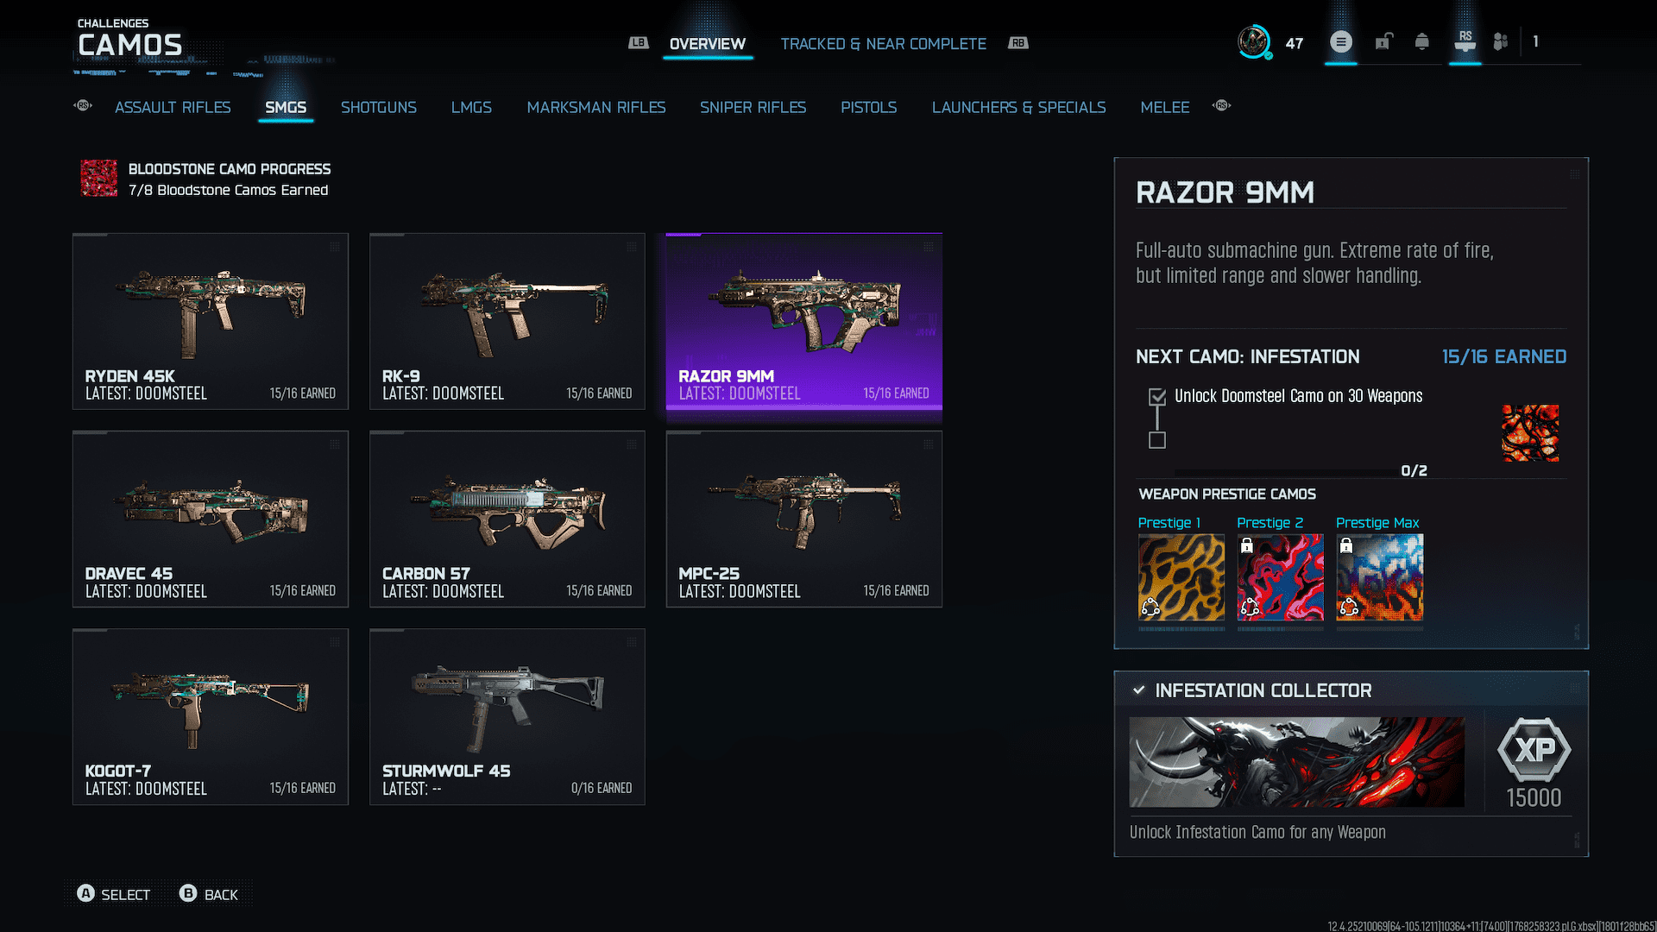1657x932 pixels.
Task: Switch to Tracked & Near Complete tab
Action: pyautogui.click(x=883, y=44)
